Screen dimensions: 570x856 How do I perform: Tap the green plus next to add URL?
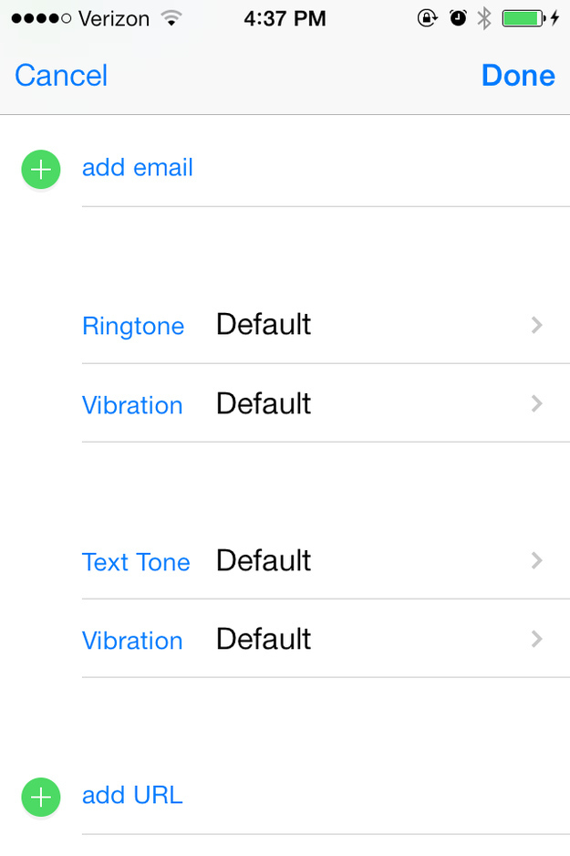41,797
